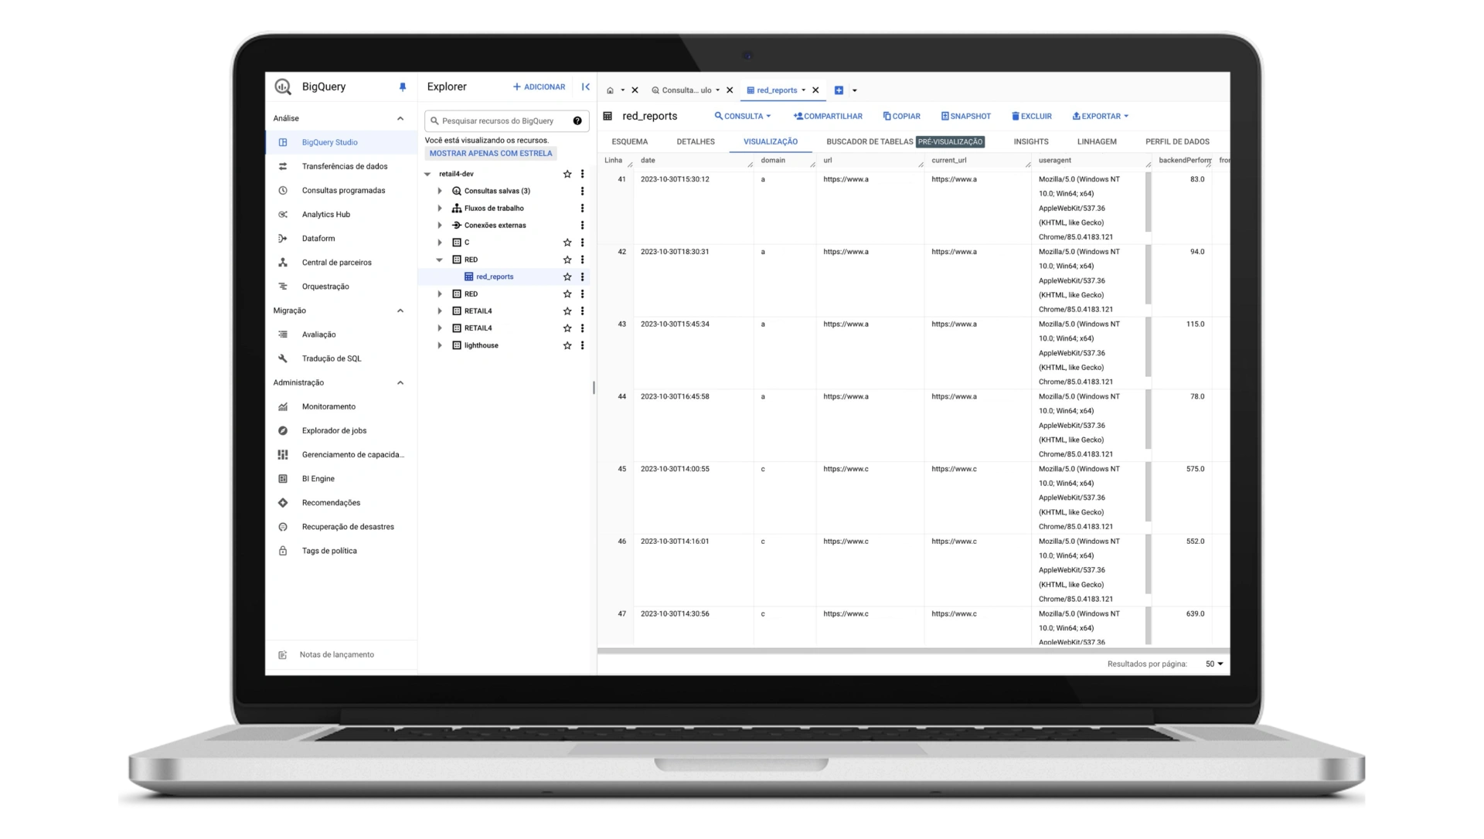Image resolution: width=1484 pixels, height=839 pixels.
Task: Click the Monitoramento chart icon
Action: [x=283, y=406]
